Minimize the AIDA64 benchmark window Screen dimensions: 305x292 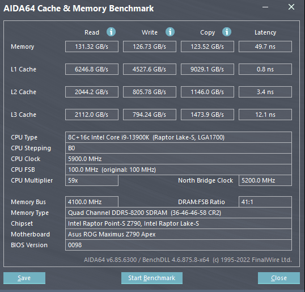coord(265,7)
